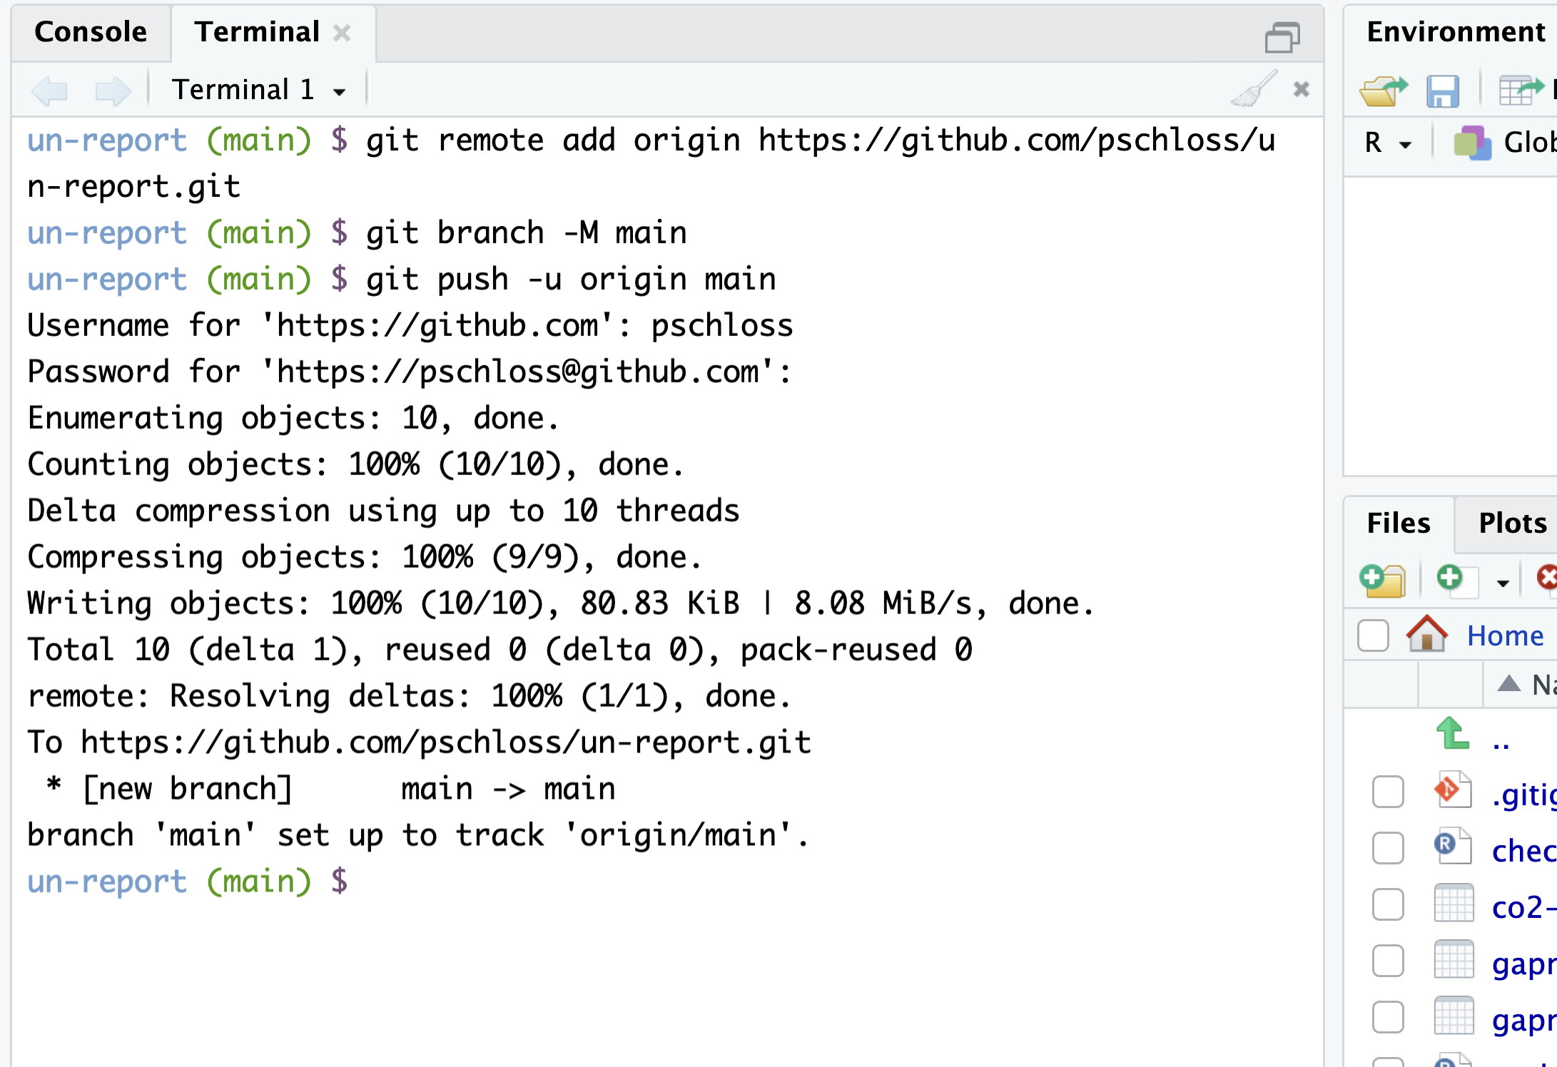This screenshot has height=1067, width=1557.
Task: Open the Home directory link
Action: coord(1505,635)
